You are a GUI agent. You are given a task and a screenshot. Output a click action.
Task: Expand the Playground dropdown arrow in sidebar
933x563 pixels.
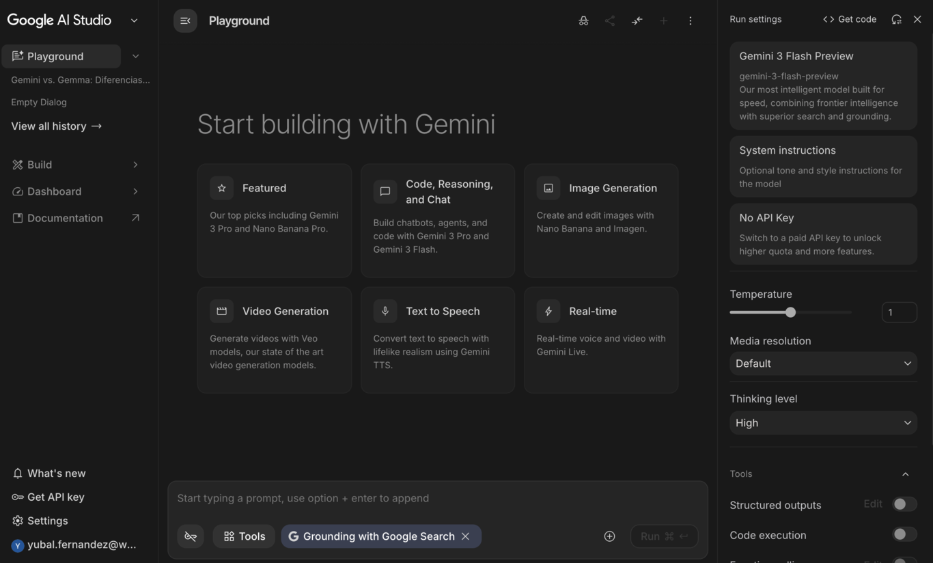135,56
